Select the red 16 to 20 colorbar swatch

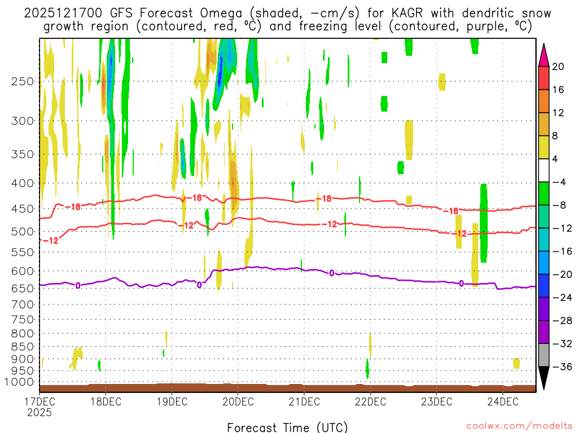pyautogui.click(x=544, y=78)
